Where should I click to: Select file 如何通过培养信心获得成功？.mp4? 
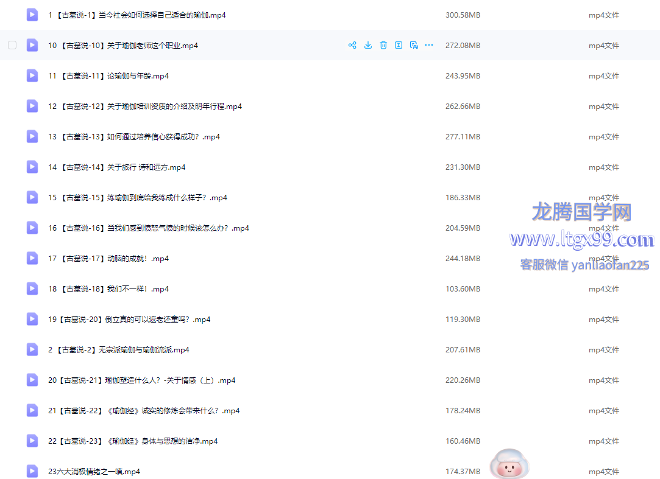pyautogui.click(x=134, y=137)
